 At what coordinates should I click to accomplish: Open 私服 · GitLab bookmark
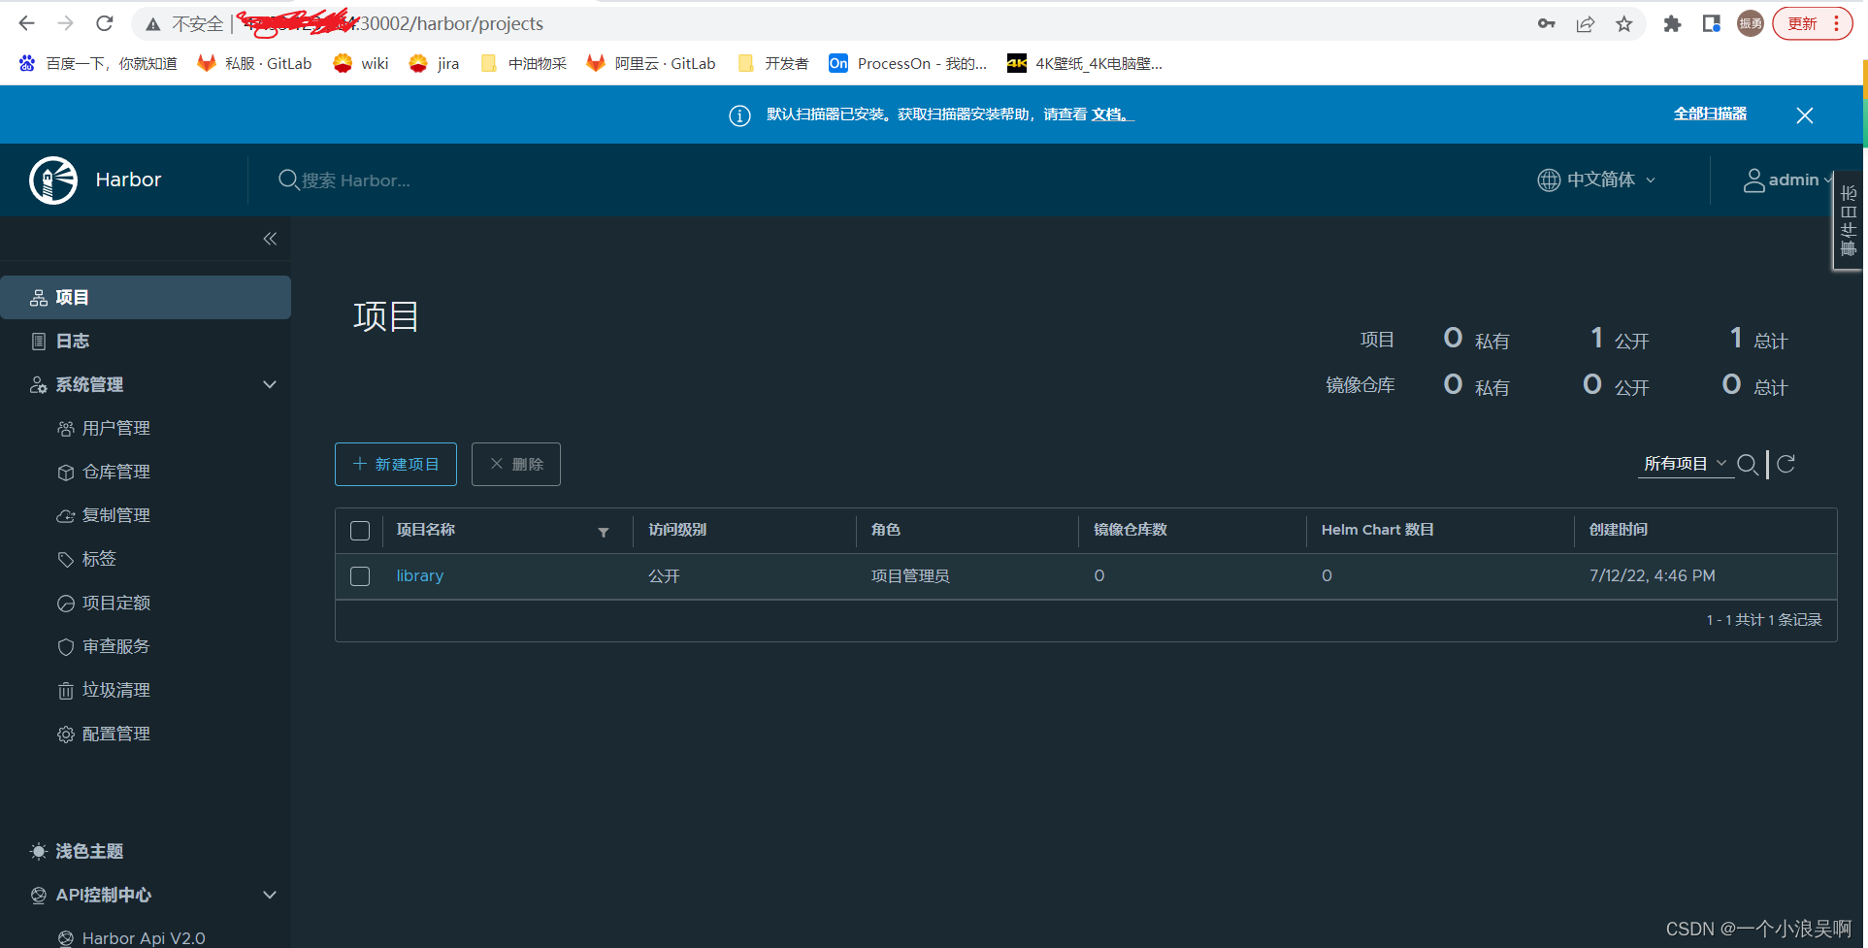click(x=254, y=63)
